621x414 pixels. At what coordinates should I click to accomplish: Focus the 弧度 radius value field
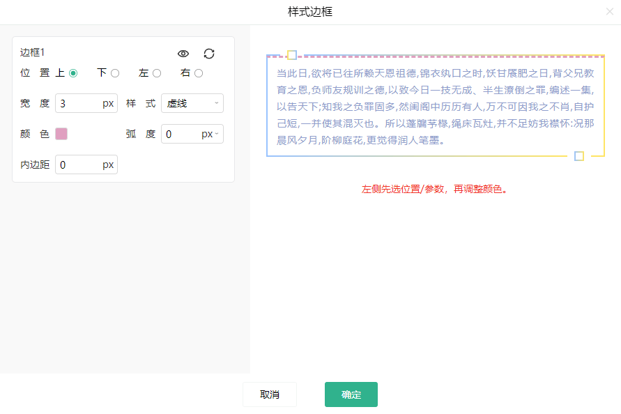click(x=180, y=134)
